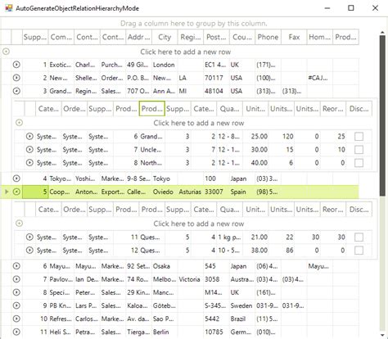Expand child product row 8 North
Screen dimensions: 388x339
29,163
